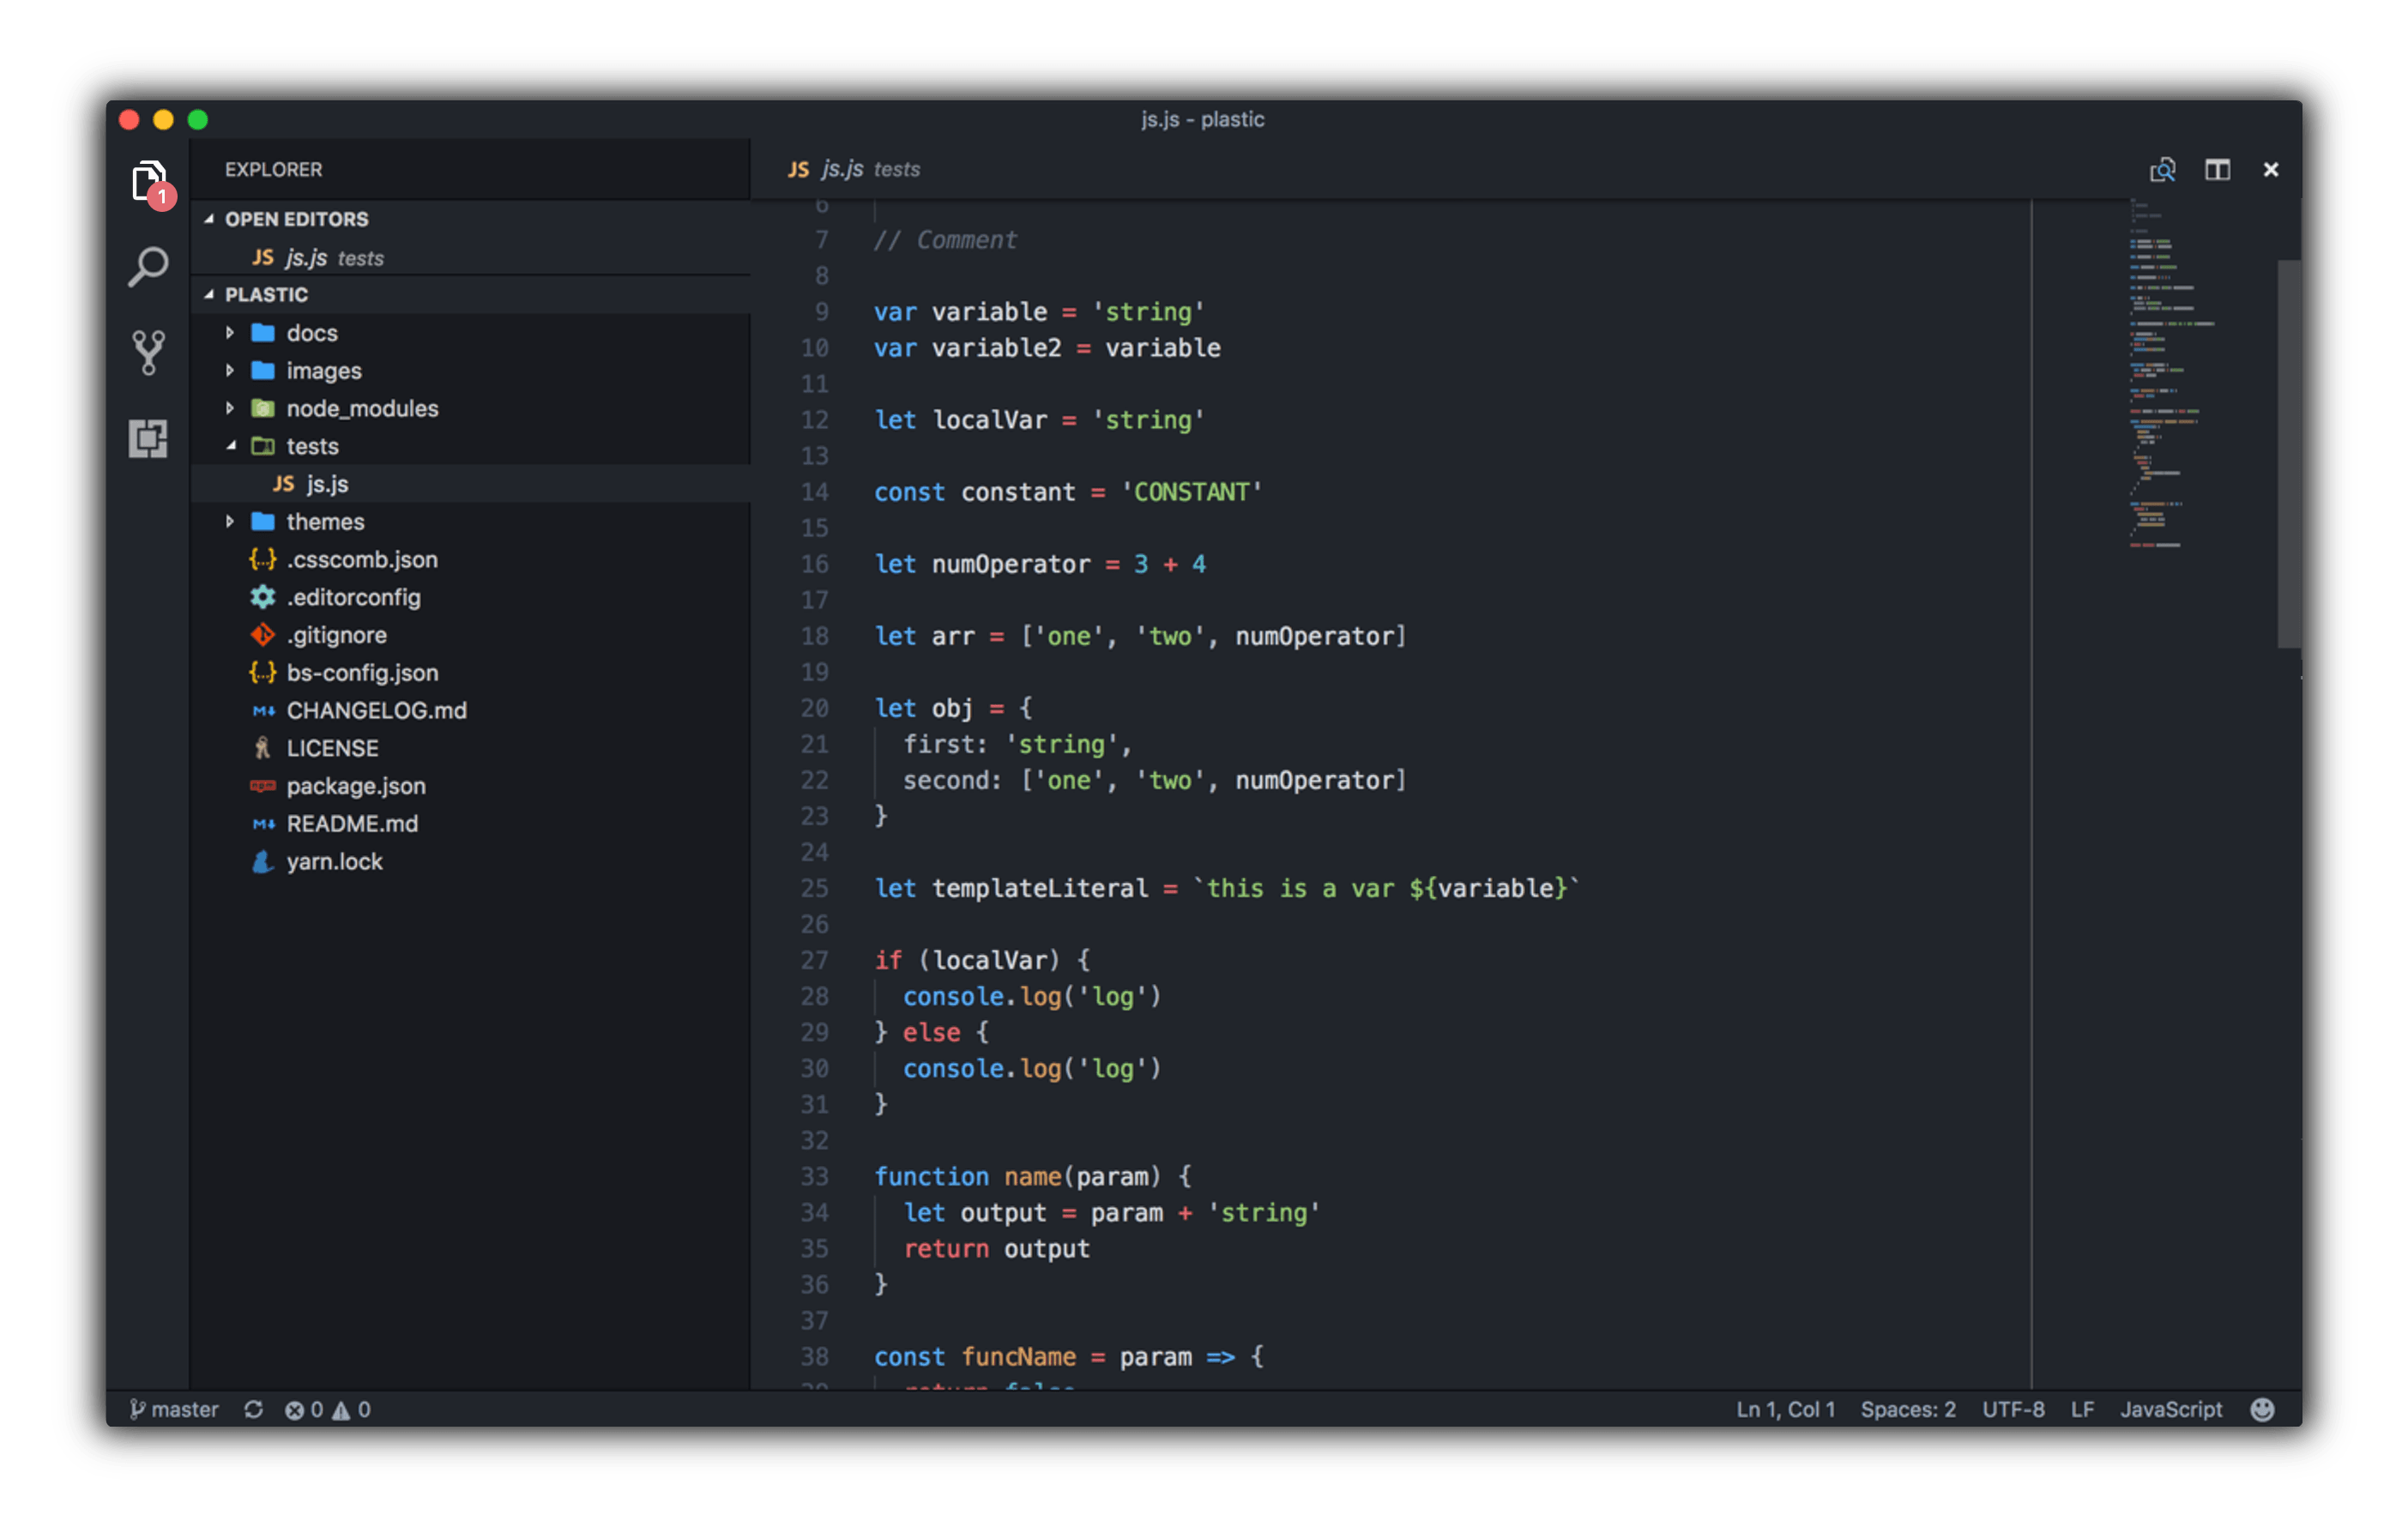Viewport: 2408px width, 1527px height.
Task: Click the editor vertical scrollbar
Action: click(x=2289, y=453)
